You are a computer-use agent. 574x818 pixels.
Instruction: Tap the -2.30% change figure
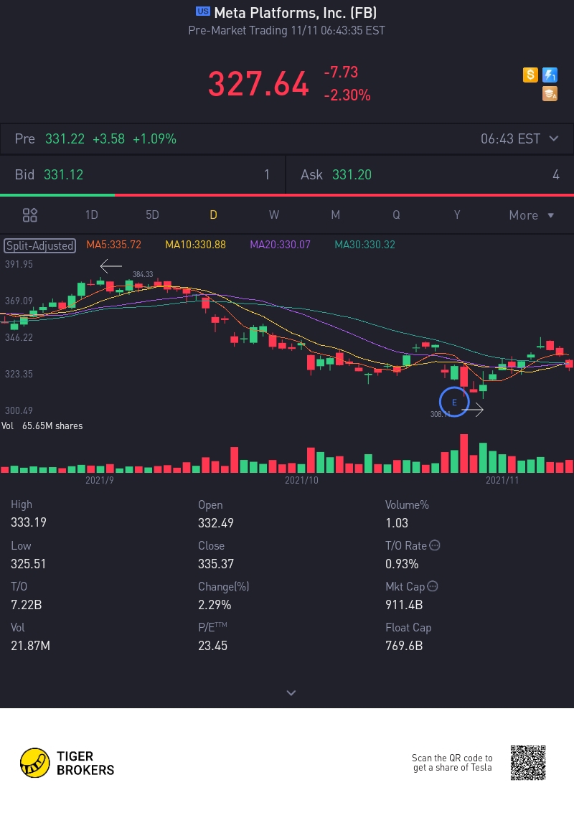347,95
